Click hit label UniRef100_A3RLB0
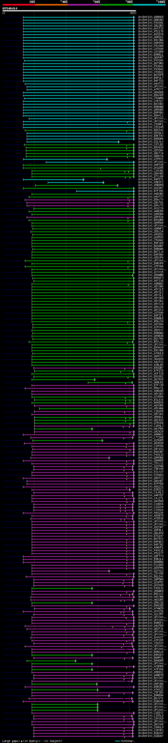 tap(151, 365)
